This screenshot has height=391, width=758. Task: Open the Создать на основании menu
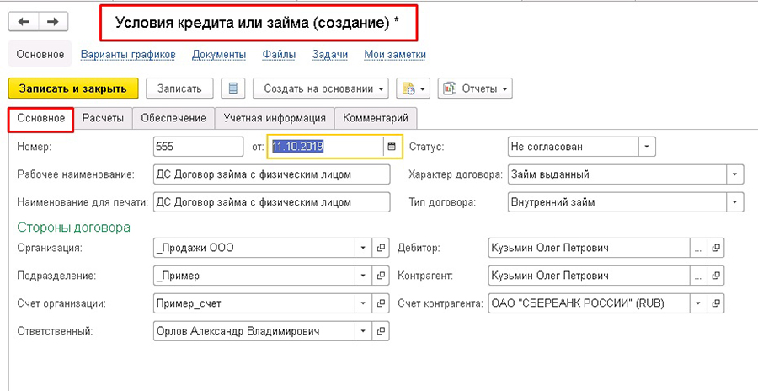(x=321, y=89)
